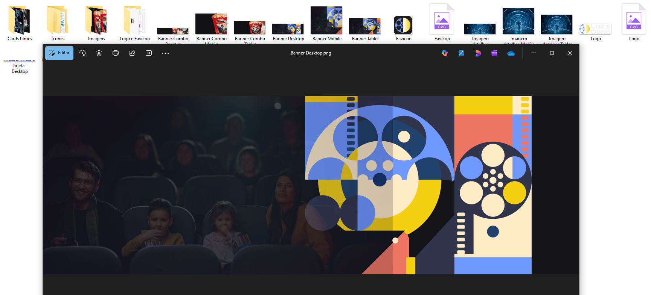Select the Banner Combo Mobile file
651x295 pixels.
pyautogui.click(x=212, y=28)
